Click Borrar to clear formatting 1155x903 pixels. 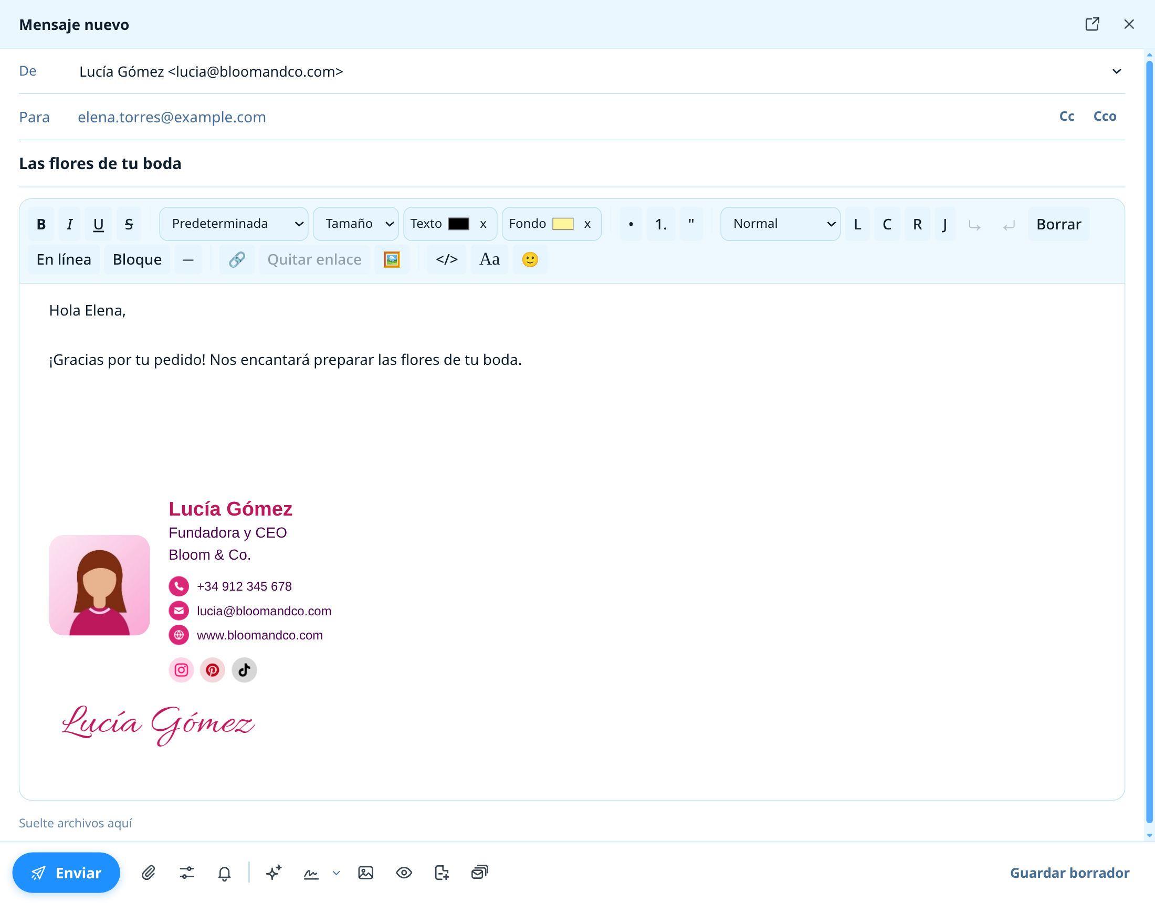(x=1059, y=224)
